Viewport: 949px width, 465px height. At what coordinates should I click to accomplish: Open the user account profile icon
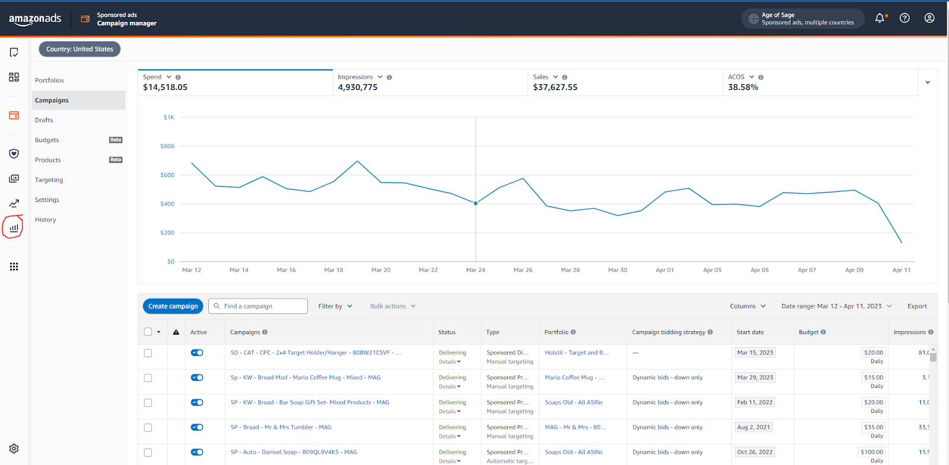929,18
